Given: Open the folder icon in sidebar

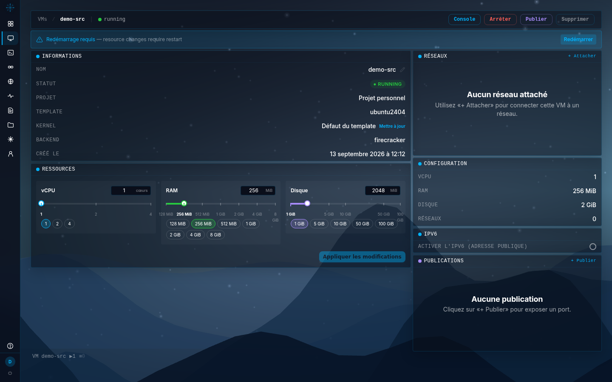Looking at the screenshot, I should (x=11, y=125).
